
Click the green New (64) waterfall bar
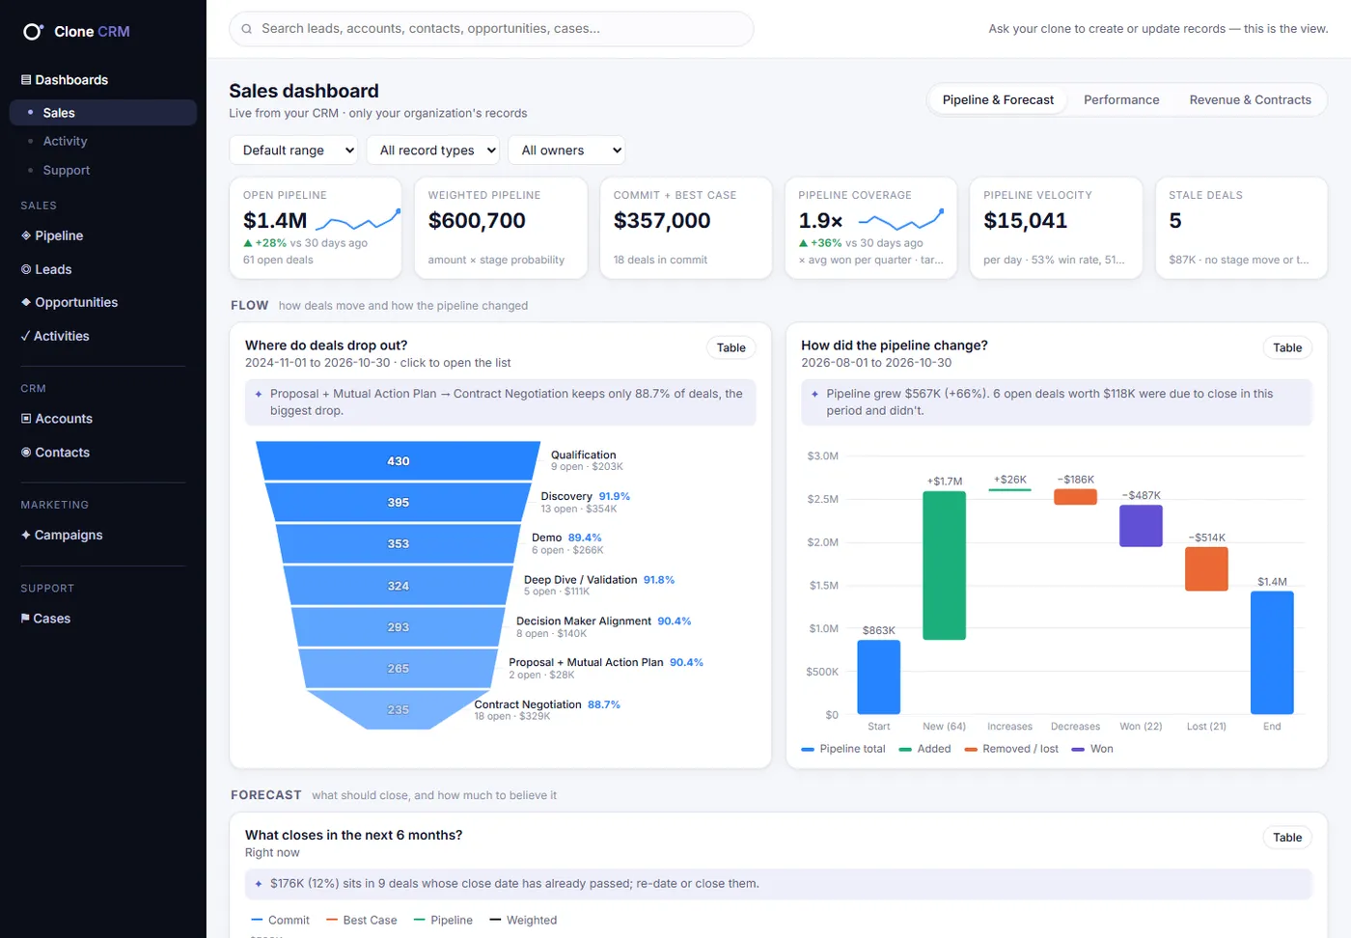(x=944, y=566)
